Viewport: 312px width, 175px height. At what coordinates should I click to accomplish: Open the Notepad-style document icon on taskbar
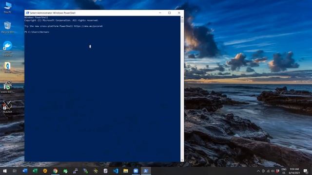click(105, 171)
